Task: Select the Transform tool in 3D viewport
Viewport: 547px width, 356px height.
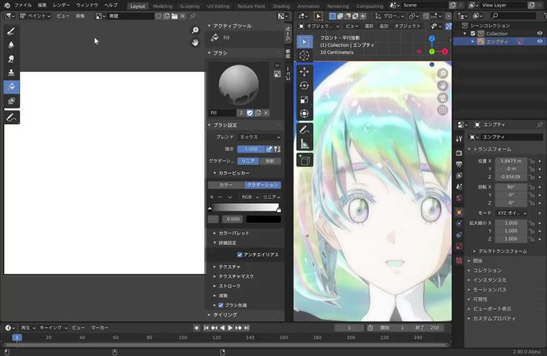Action: point(305,114)
